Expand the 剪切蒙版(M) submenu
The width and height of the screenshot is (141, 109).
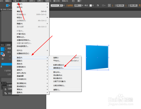click(x=31, y=83)
